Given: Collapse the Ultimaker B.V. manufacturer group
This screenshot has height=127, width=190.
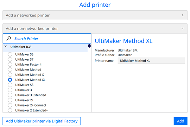Looking at the screenshot, I should coord(6,47).
